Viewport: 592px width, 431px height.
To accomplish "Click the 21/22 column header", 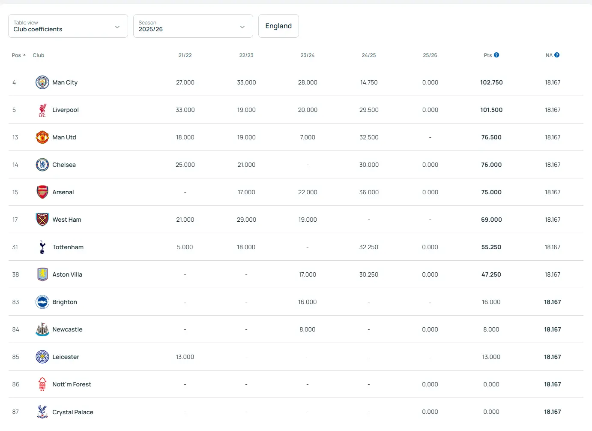I will pyautogui.click(x=185, y=55).
